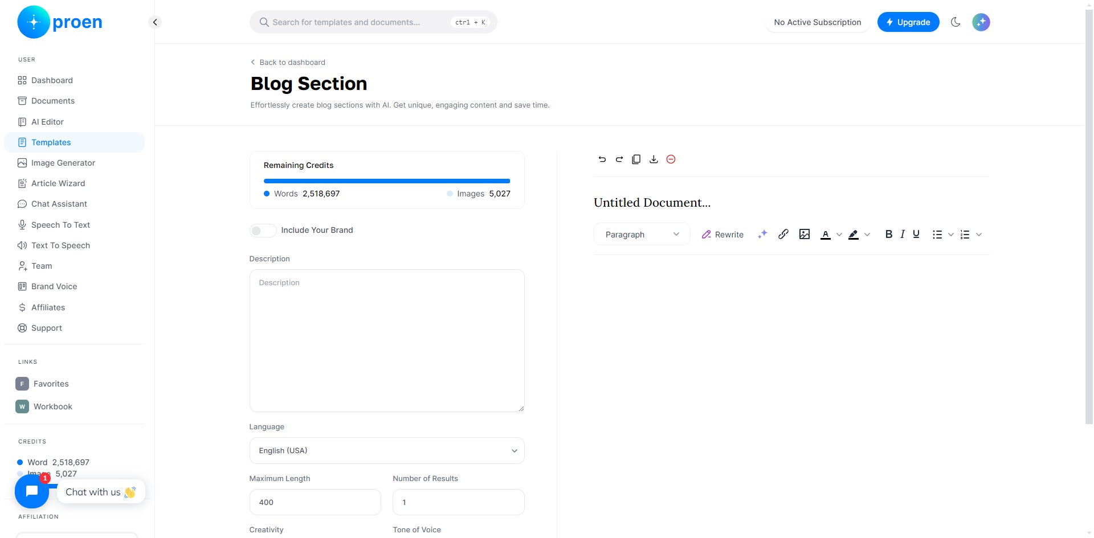Toggle Include Your Brand switch
Image resolution: width=1094 pixels, height=538 pixels.
[263, 230]
